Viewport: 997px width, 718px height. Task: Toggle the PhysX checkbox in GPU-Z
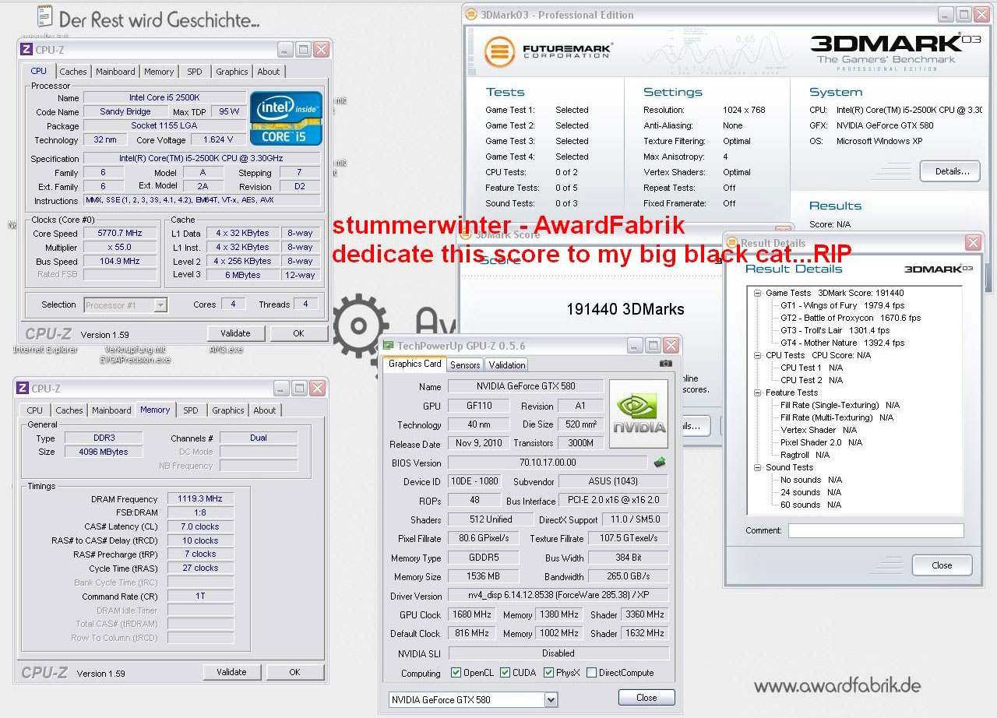click(549, 673)
